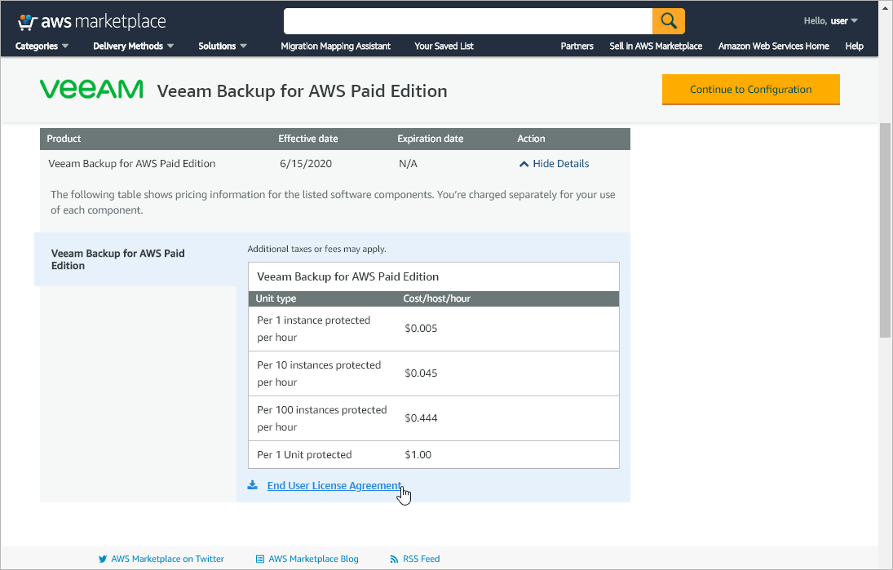This screenshot has height=570, width=893.
Task: Click the AWS Marketplace logo
Action: 91,21
